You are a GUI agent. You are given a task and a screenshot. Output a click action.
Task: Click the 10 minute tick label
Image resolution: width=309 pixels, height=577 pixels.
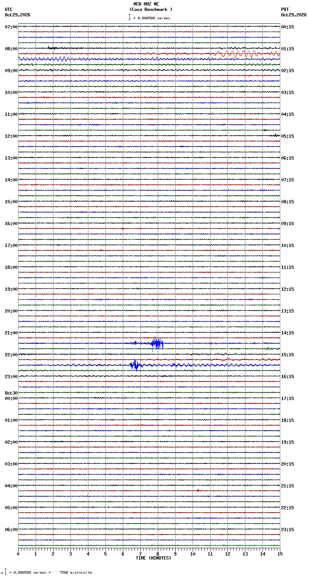(193, 554)
